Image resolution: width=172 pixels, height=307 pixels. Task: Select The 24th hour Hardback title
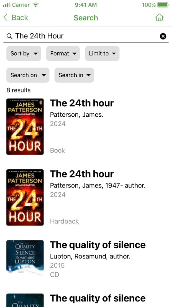(82, 174)
